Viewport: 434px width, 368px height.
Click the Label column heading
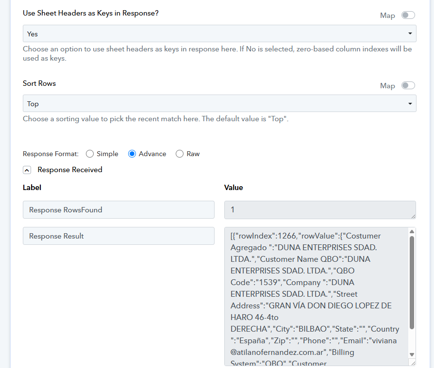(x=32, y=188)
